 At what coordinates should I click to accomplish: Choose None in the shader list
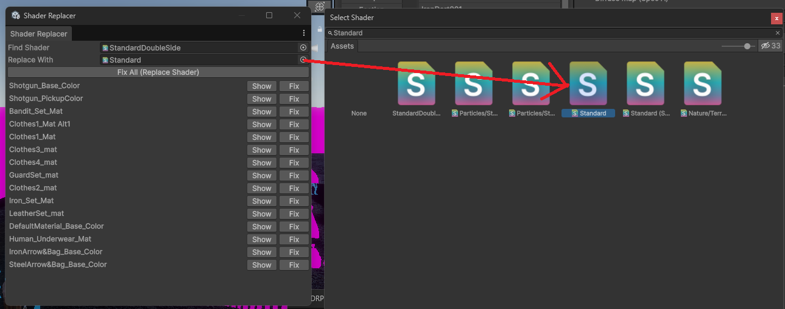point(359,113)
